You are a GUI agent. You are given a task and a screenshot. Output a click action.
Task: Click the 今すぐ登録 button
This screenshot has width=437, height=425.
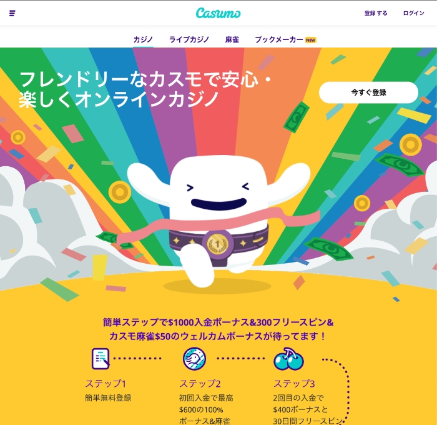tap(368, 92)
